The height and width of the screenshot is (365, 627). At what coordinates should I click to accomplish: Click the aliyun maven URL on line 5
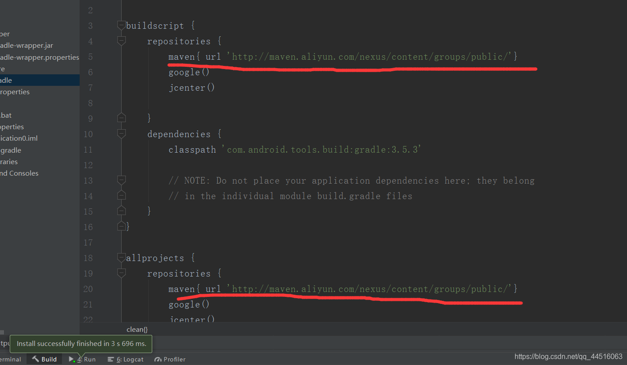369,57
